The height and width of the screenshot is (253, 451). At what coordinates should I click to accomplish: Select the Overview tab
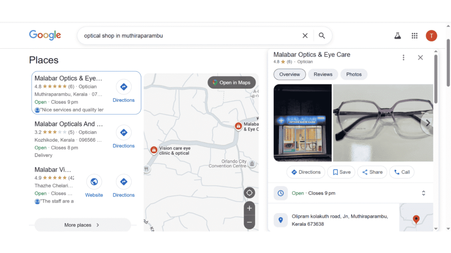(289, 74)
